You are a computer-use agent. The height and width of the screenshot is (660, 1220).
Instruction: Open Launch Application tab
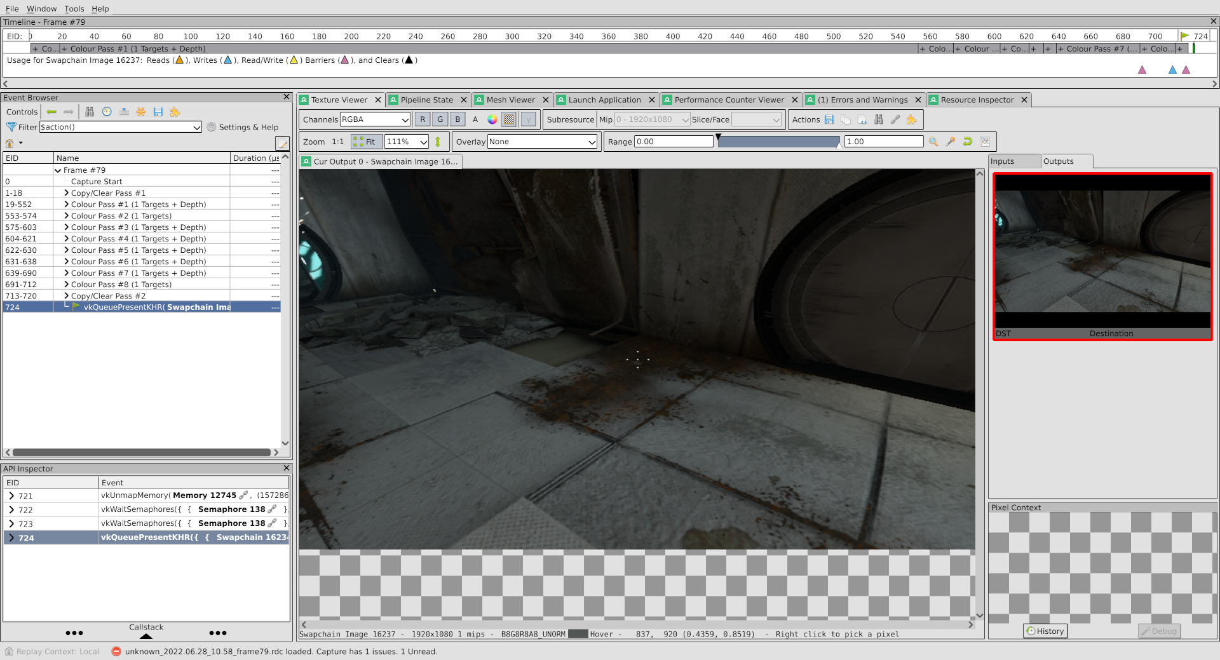point(604,100)
